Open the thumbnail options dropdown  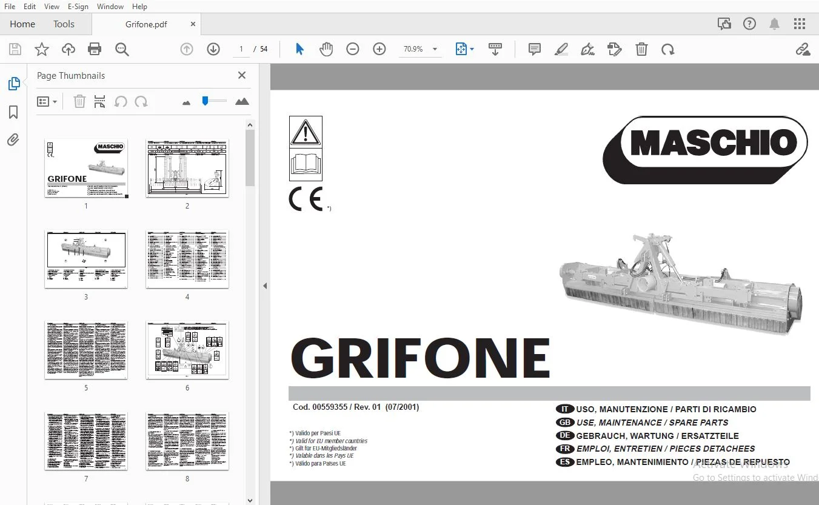[x=47, y=102]
